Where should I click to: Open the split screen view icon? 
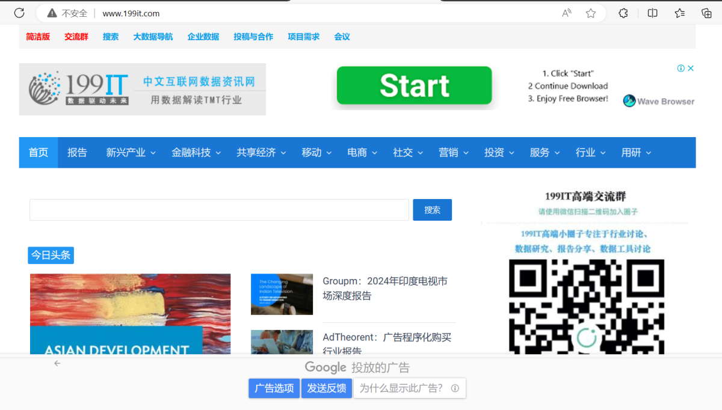[x=652, y=13]
